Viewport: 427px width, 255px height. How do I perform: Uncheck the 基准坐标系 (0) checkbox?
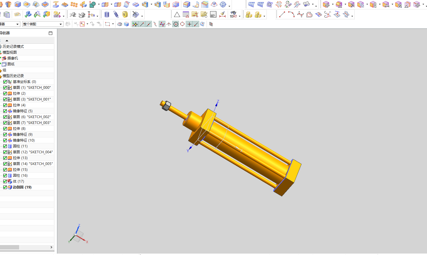tap(5, 82)
